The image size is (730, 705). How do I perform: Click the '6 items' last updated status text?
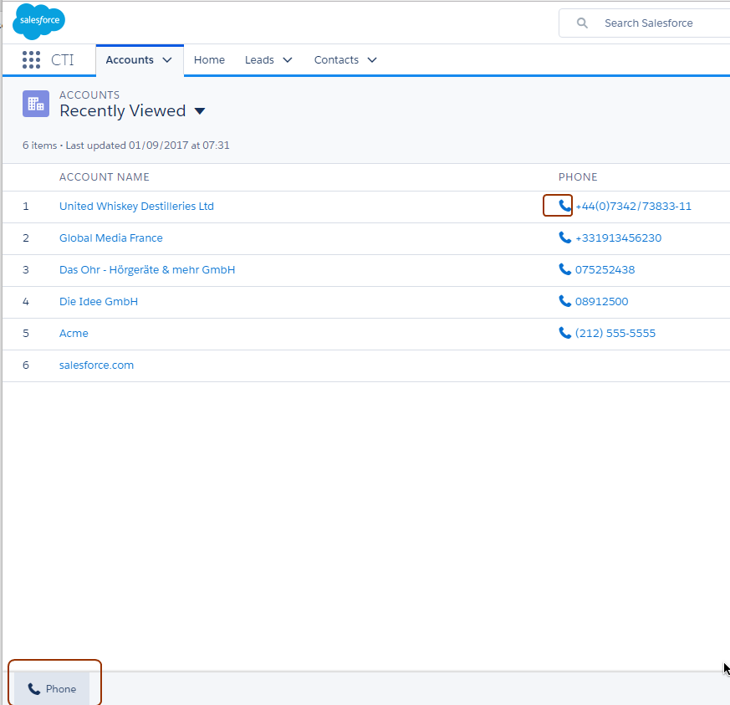point(125,146)
